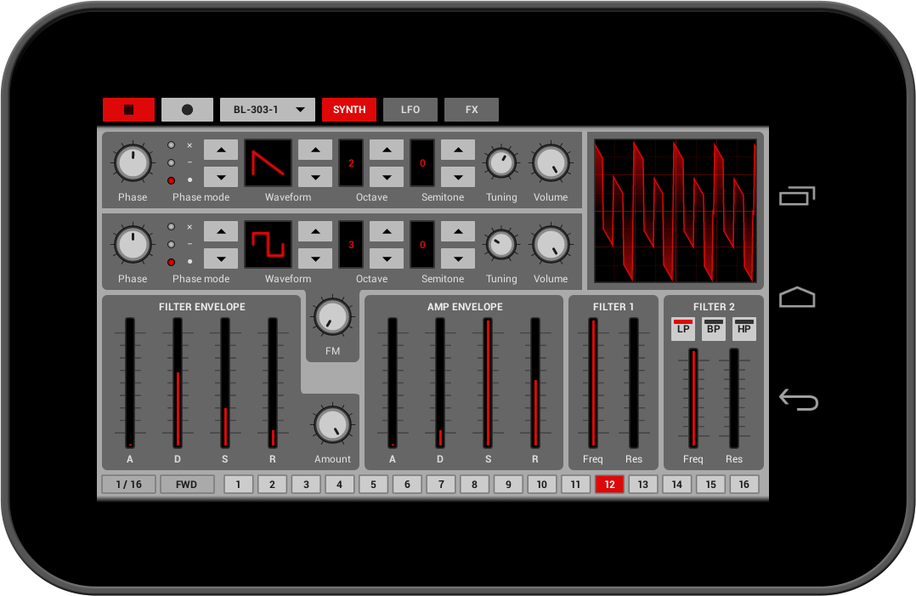Click the FWD playback direction button
916x596 pixels.
point(186,485)
